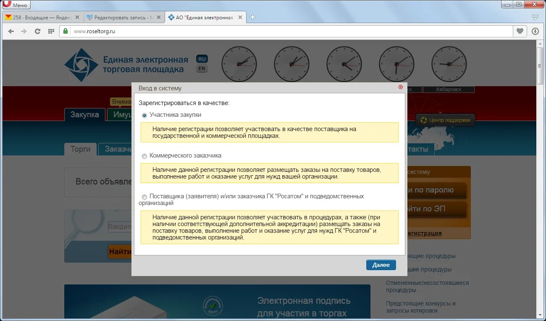This screenshot has height=321, width=546.
Task: Open the Центр поддержки button
Action: [x=445, y=120]
